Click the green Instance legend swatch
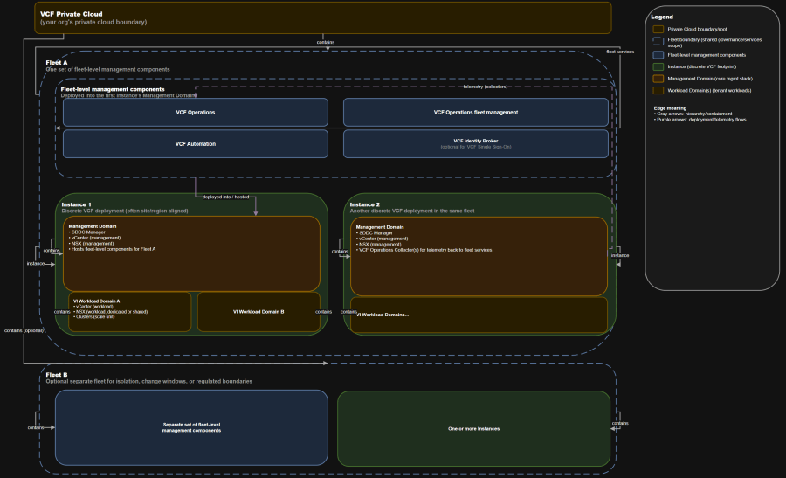 coord(658,66)
